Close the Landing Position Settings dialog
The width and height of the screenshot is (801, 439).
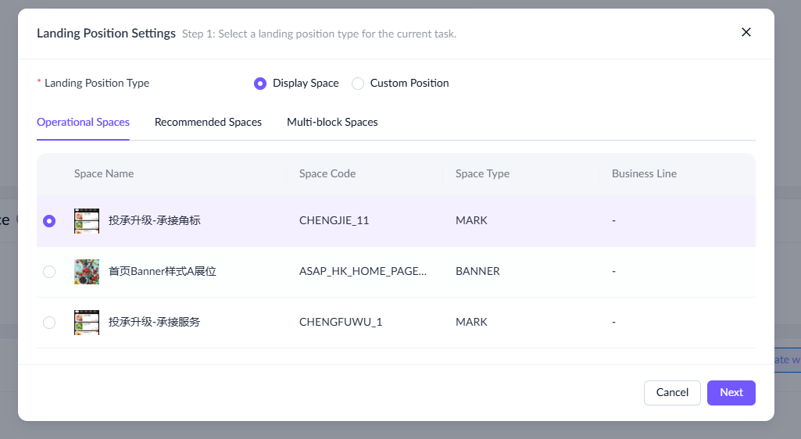pos(746,32)
